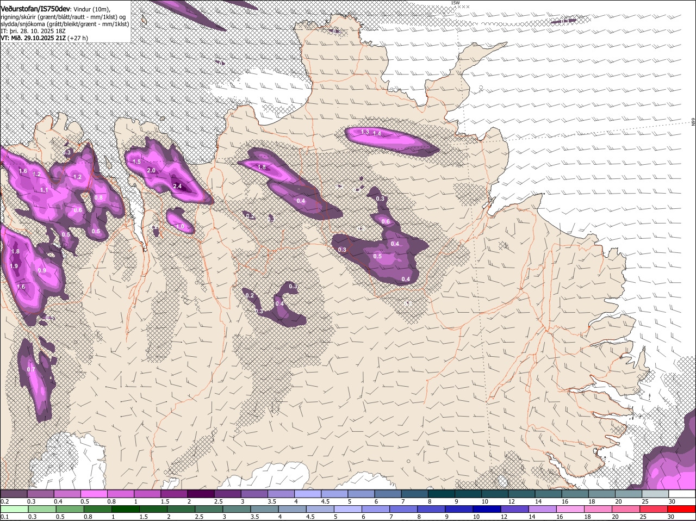Click the 0.1 label under the green scale
This screenshot has height=521, width=696.
[4, 517]
